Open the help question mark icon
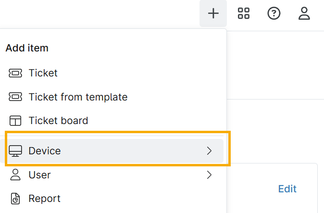The width and height of the screenshot is (324, 213). [274, 13]
